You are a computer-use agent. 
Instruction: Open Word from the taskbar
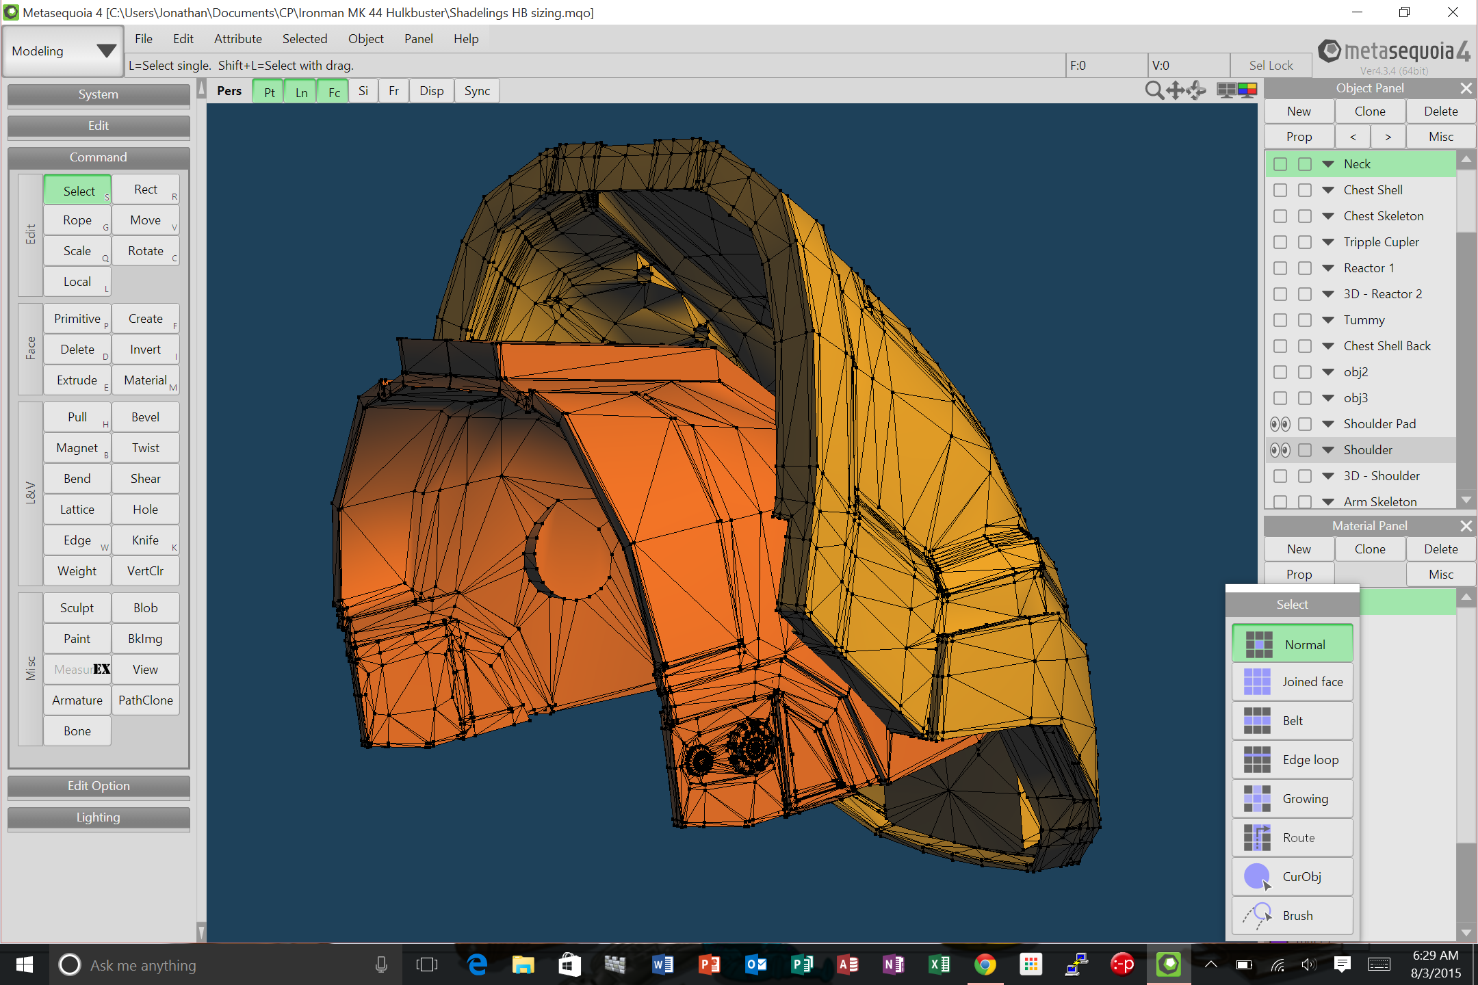(x=662, y=965)
